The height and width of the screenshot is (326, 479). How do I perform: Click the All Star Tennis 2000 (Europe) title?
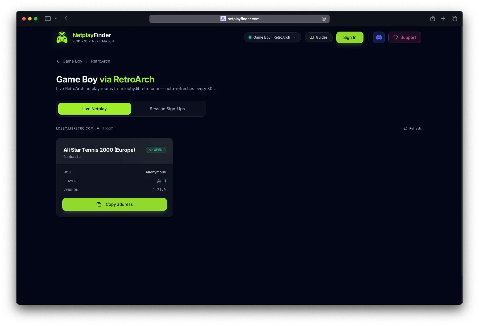[x=99, y=150]
